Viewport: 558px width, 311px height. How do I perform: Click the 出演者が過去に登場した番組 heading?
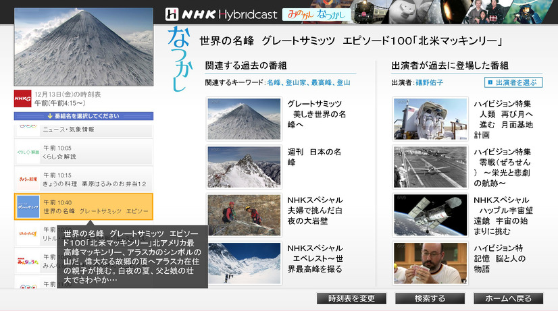coord(450,65)
